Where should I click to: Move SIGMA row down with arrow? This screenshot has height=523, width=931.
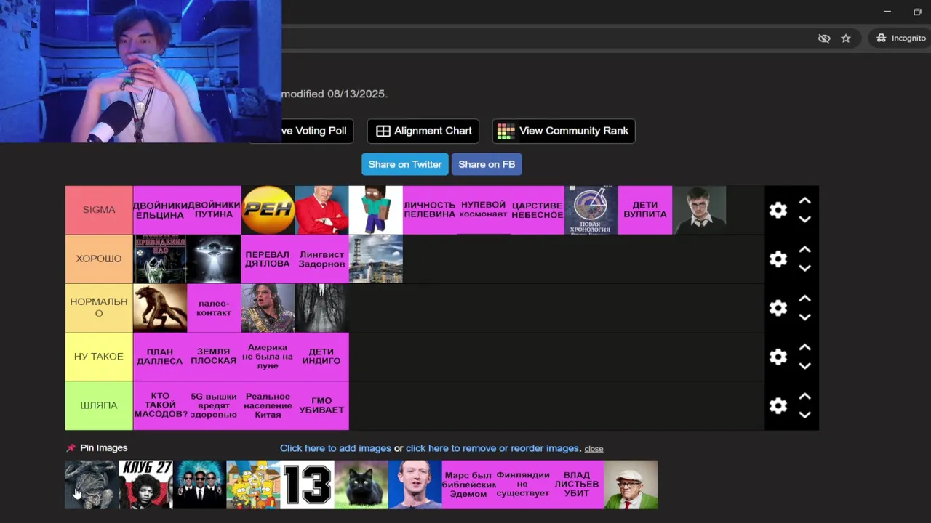804,219
